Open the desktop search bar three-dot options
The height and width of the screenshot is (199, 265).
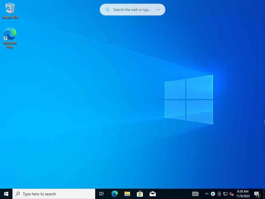(x=158, y=10)
